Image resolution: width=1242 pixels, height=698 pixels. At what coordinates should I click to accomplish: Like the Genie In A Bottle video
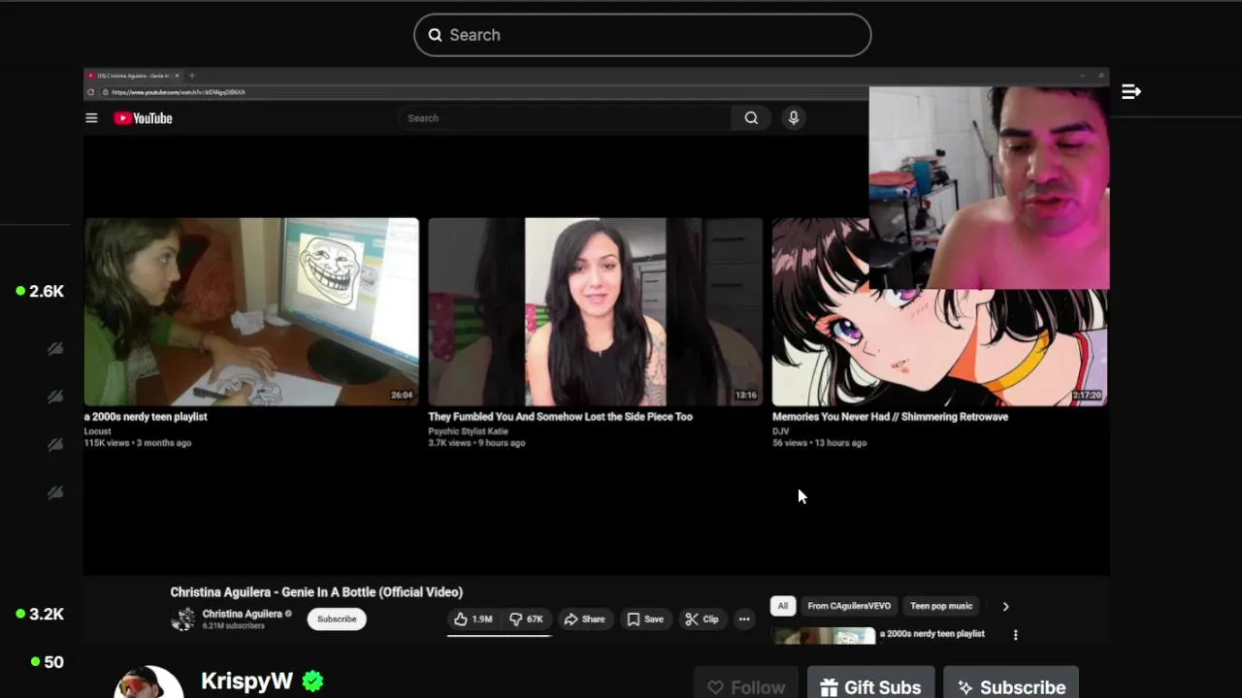474,619
